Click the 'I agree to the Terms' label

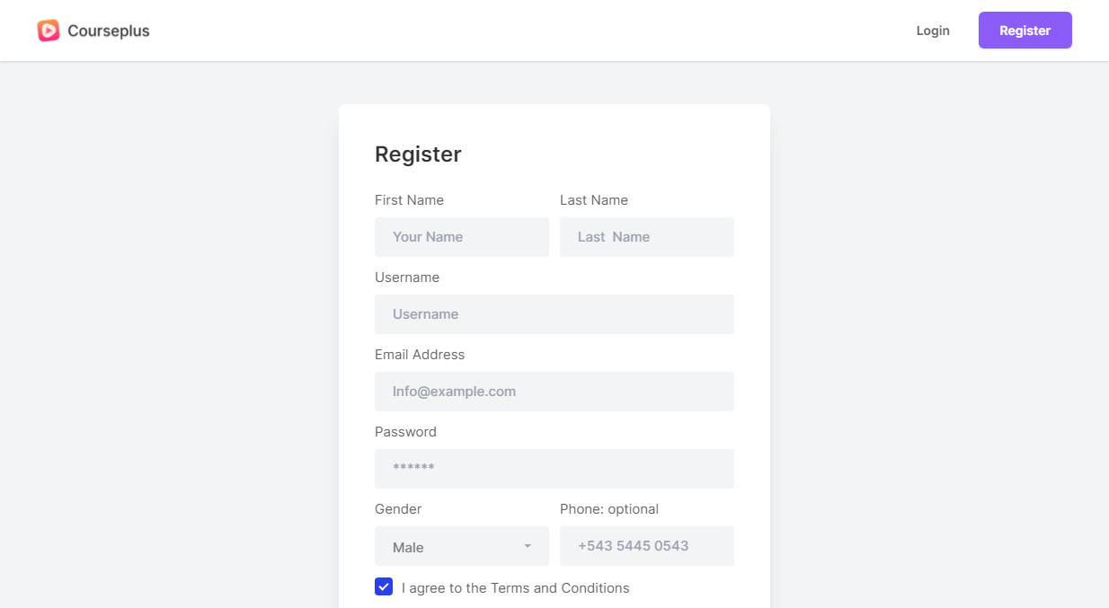(516, 588)
